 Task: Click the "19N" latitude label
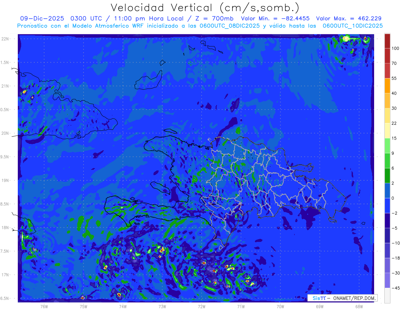pyautogui.click(x=5, y=180)
